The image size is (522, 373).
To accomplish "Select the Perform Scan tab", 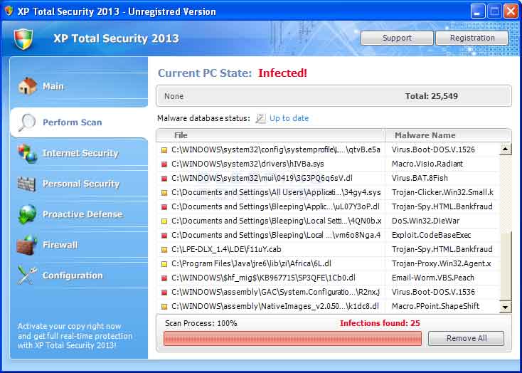I will 79,122.
